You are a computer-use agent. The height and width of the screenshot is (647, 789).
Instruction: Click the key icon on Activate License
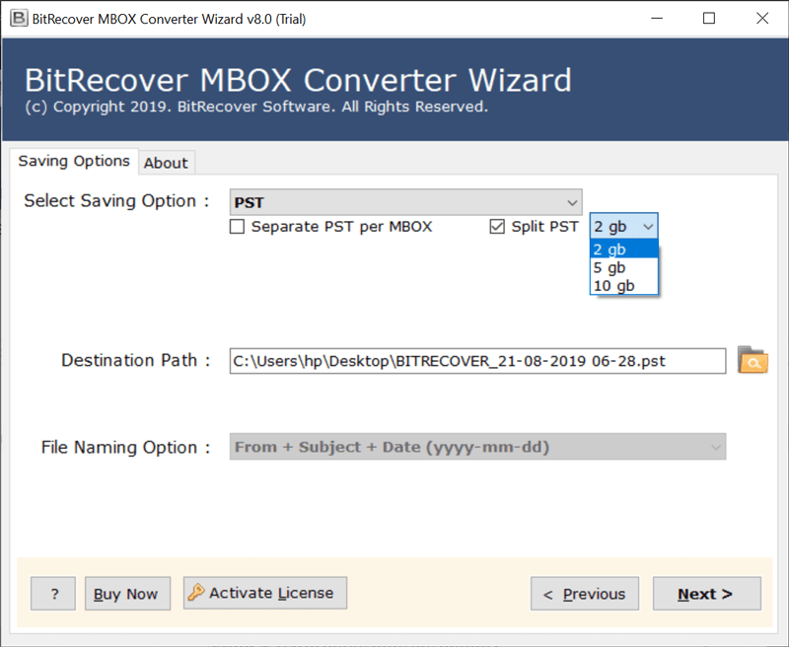[195, 593]
